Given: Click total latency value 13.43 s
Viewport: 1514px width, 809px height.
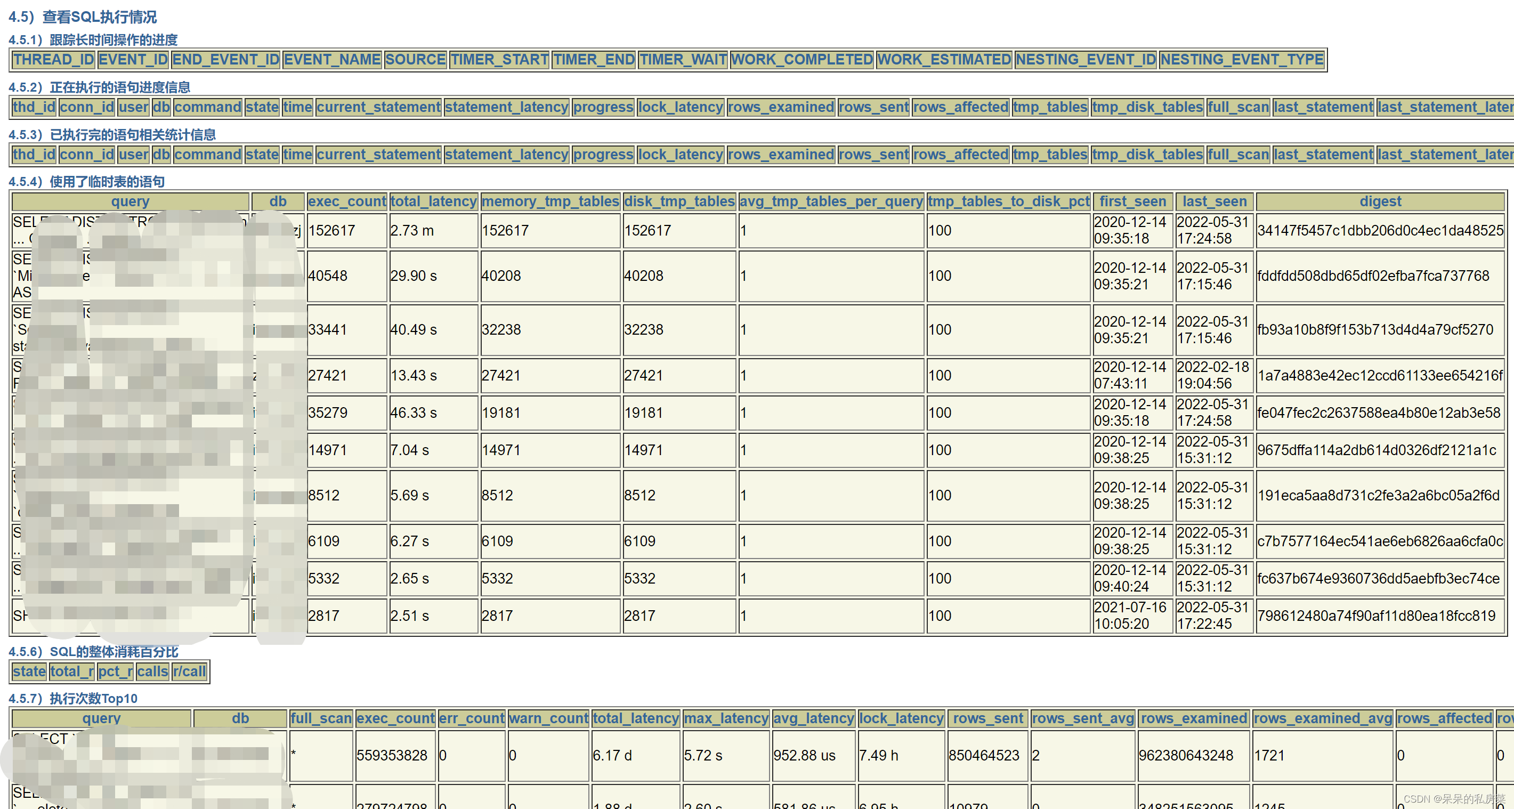Looking at the screenshot, I should coord(414,376).
